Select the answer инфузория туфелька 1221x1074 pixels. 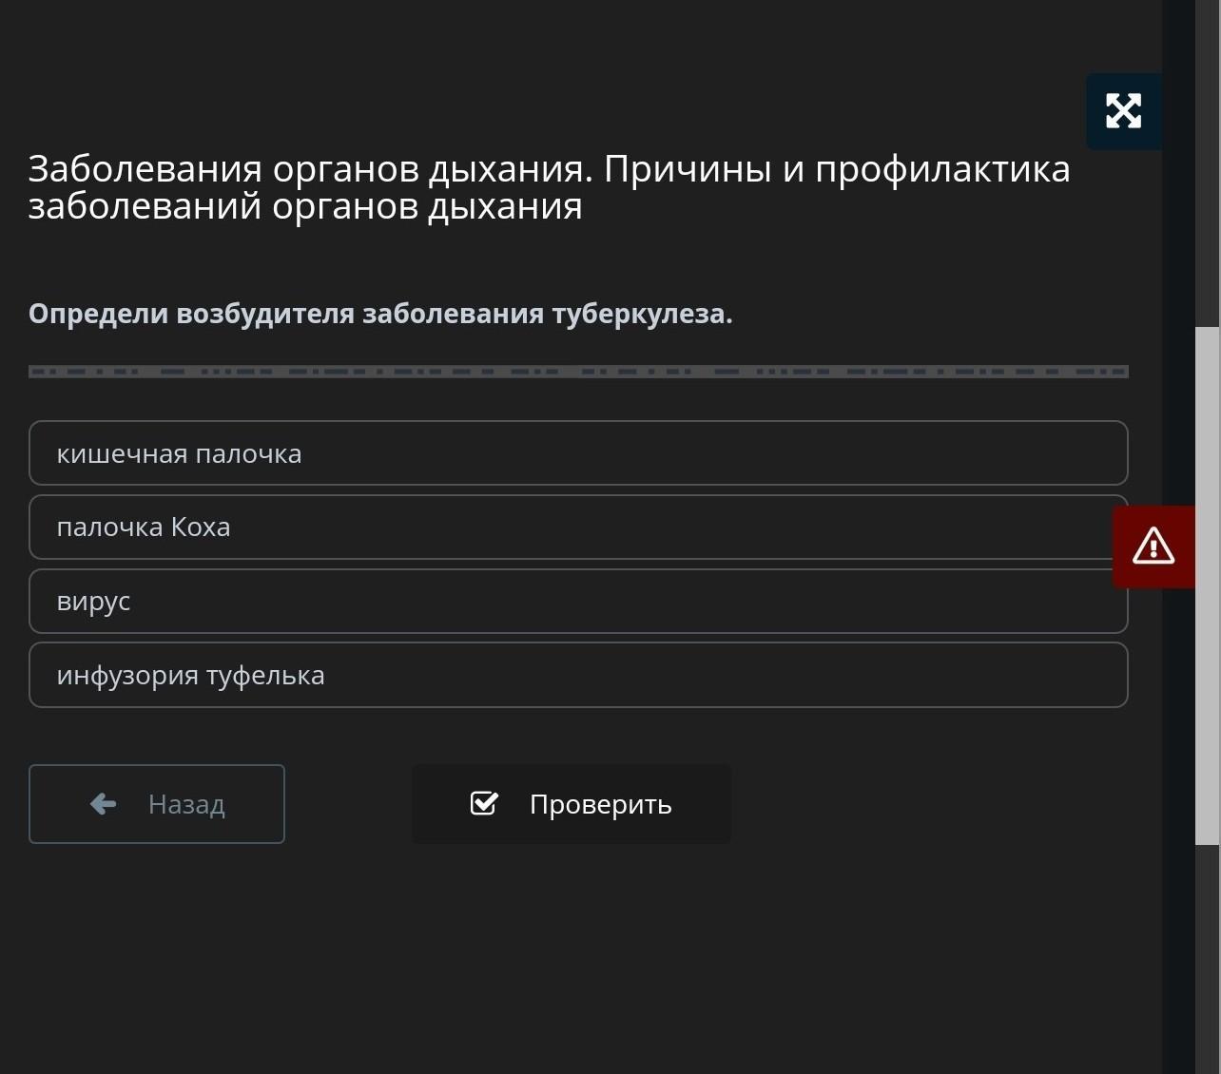pyautogui.click(x=578, y=675)
